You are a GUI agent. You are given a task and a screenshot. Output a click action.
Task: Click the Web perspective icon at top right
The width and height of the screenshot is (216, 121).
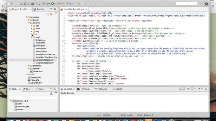pos(206,4)
